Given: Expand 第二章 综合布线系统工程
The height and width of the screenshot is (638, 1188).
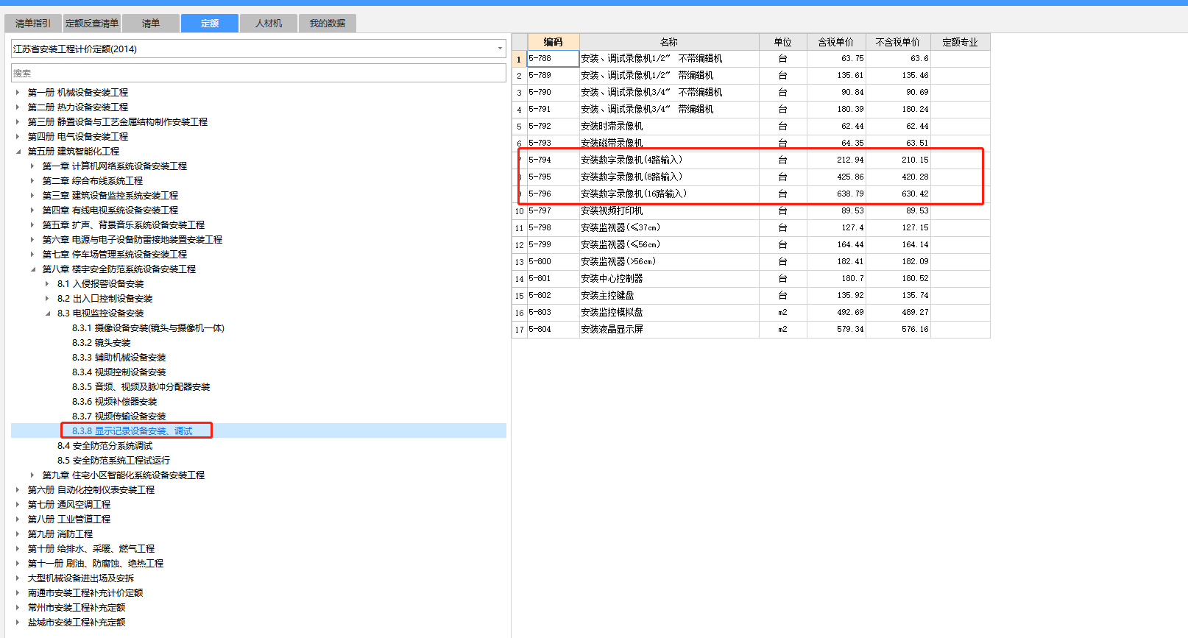Looking at the screenshot, I should coord(32,181).
